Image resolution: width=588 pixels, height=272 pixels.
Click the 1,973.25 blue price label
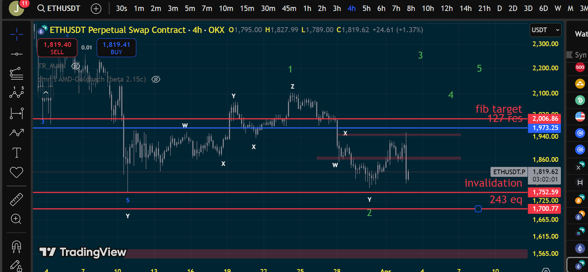click(x=544, y=128)
